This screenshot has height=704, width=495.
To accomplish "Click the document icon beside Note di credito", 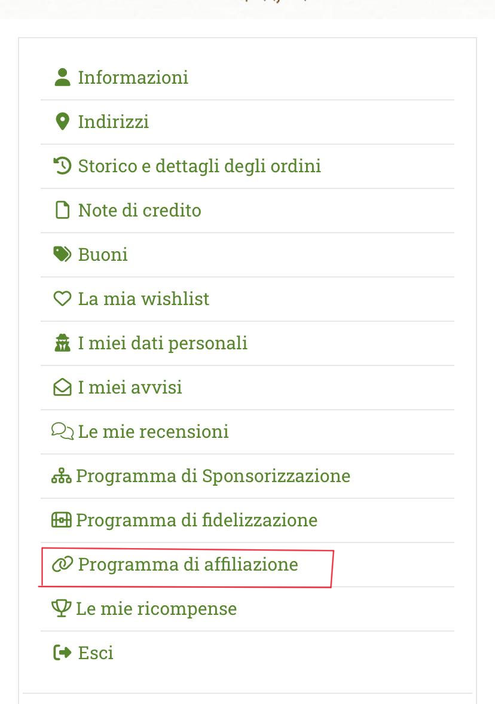I will coord(62,210).
